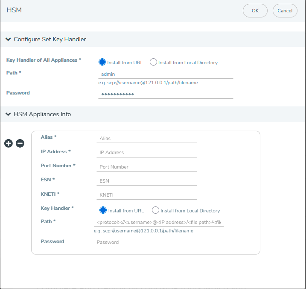The height and width of the screenshot is (289, 306).
Task: Collapse the HSM Appliances Info section
Action: pyautogui.click(x=8, y=114)
